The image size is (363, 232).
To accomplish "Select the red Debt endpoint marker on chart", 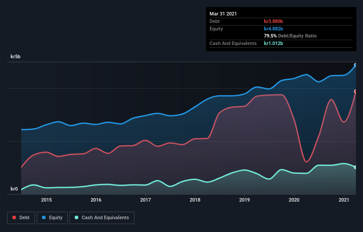I will coord(355,91).
